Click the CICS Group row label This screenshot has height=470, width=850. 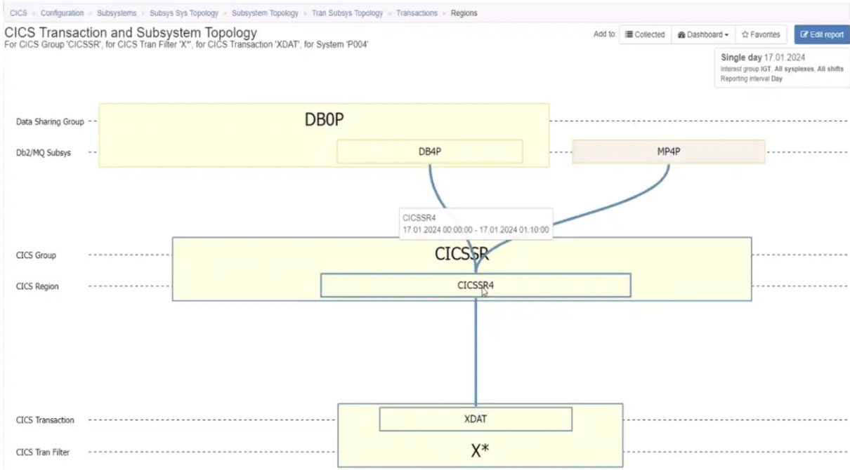pos(36,255)
